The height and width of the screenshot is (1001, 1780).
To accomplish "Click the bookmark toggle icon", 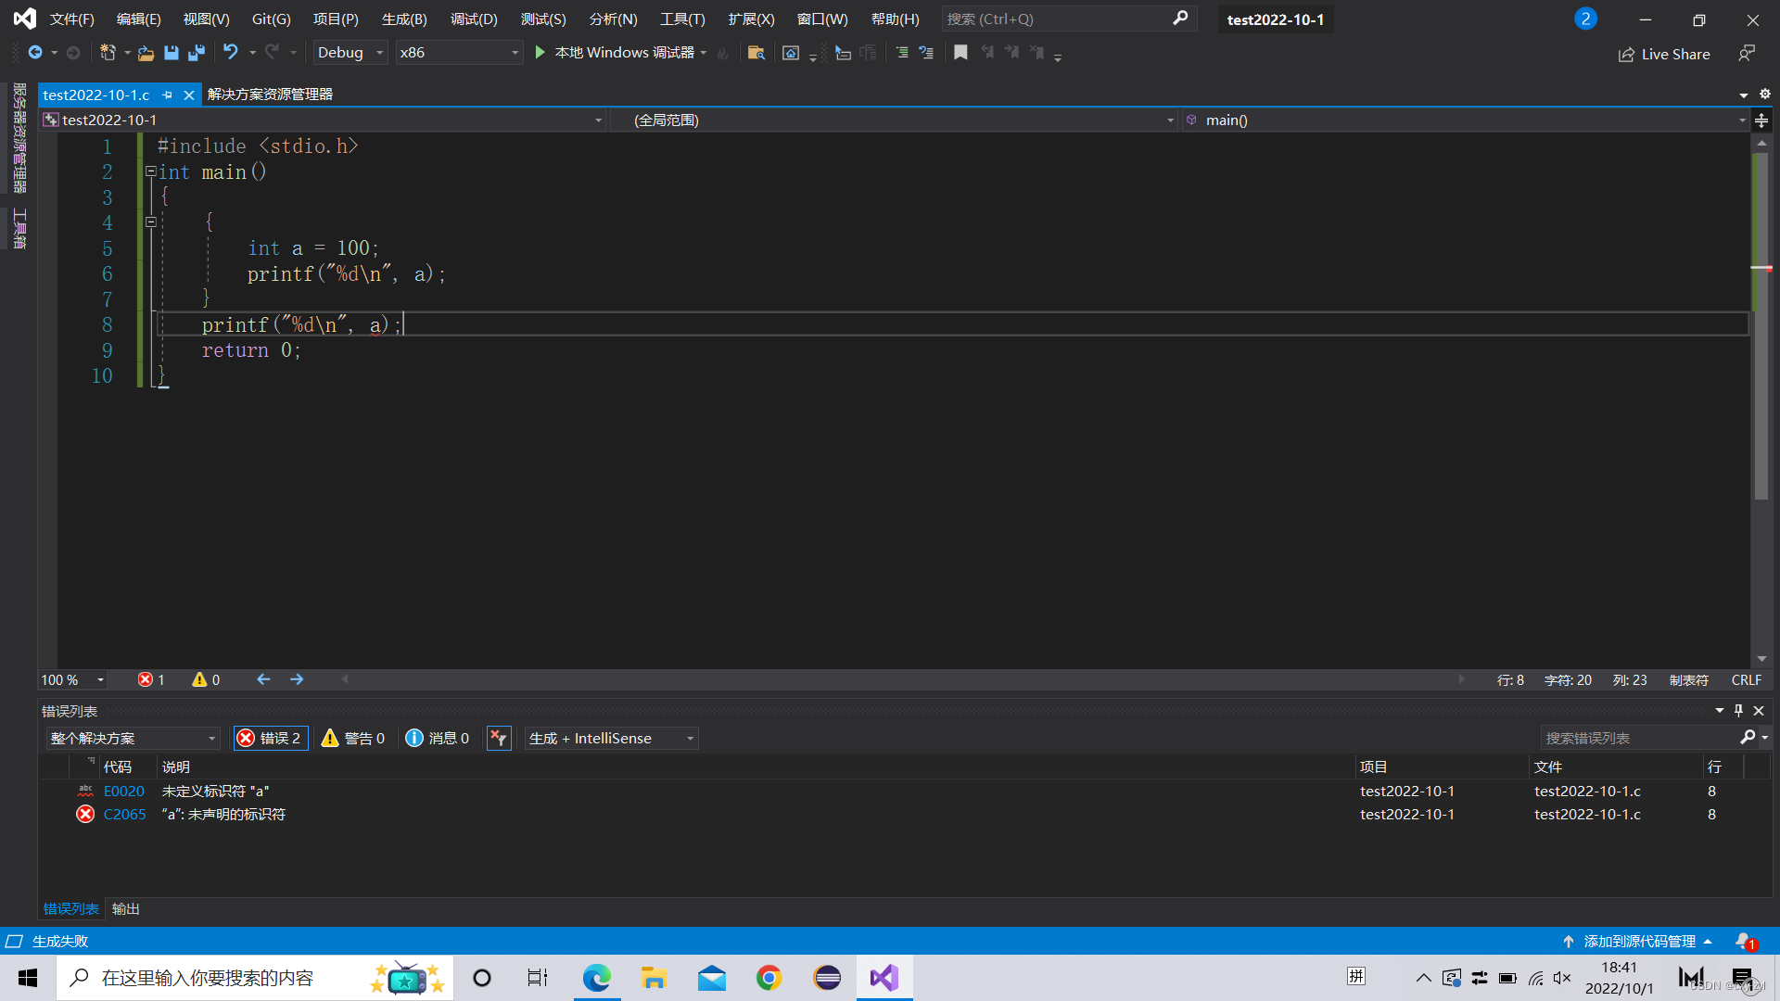I will coord(960,53).
